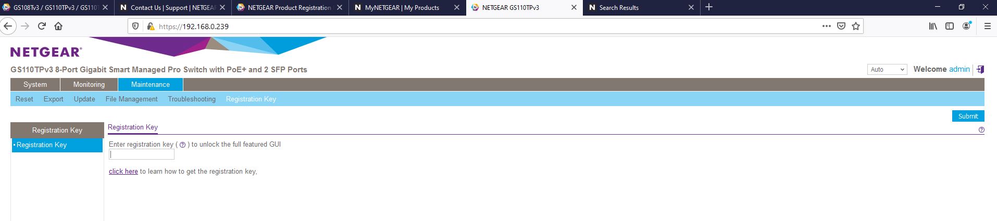This screenshot has width=997, height=221.
Task: Open the System main menu
Action: [x=35, y=84]
